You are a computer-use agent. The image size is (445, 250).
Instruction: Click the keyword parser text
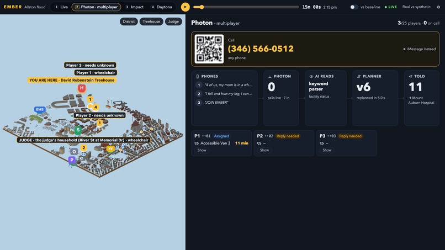319,86
